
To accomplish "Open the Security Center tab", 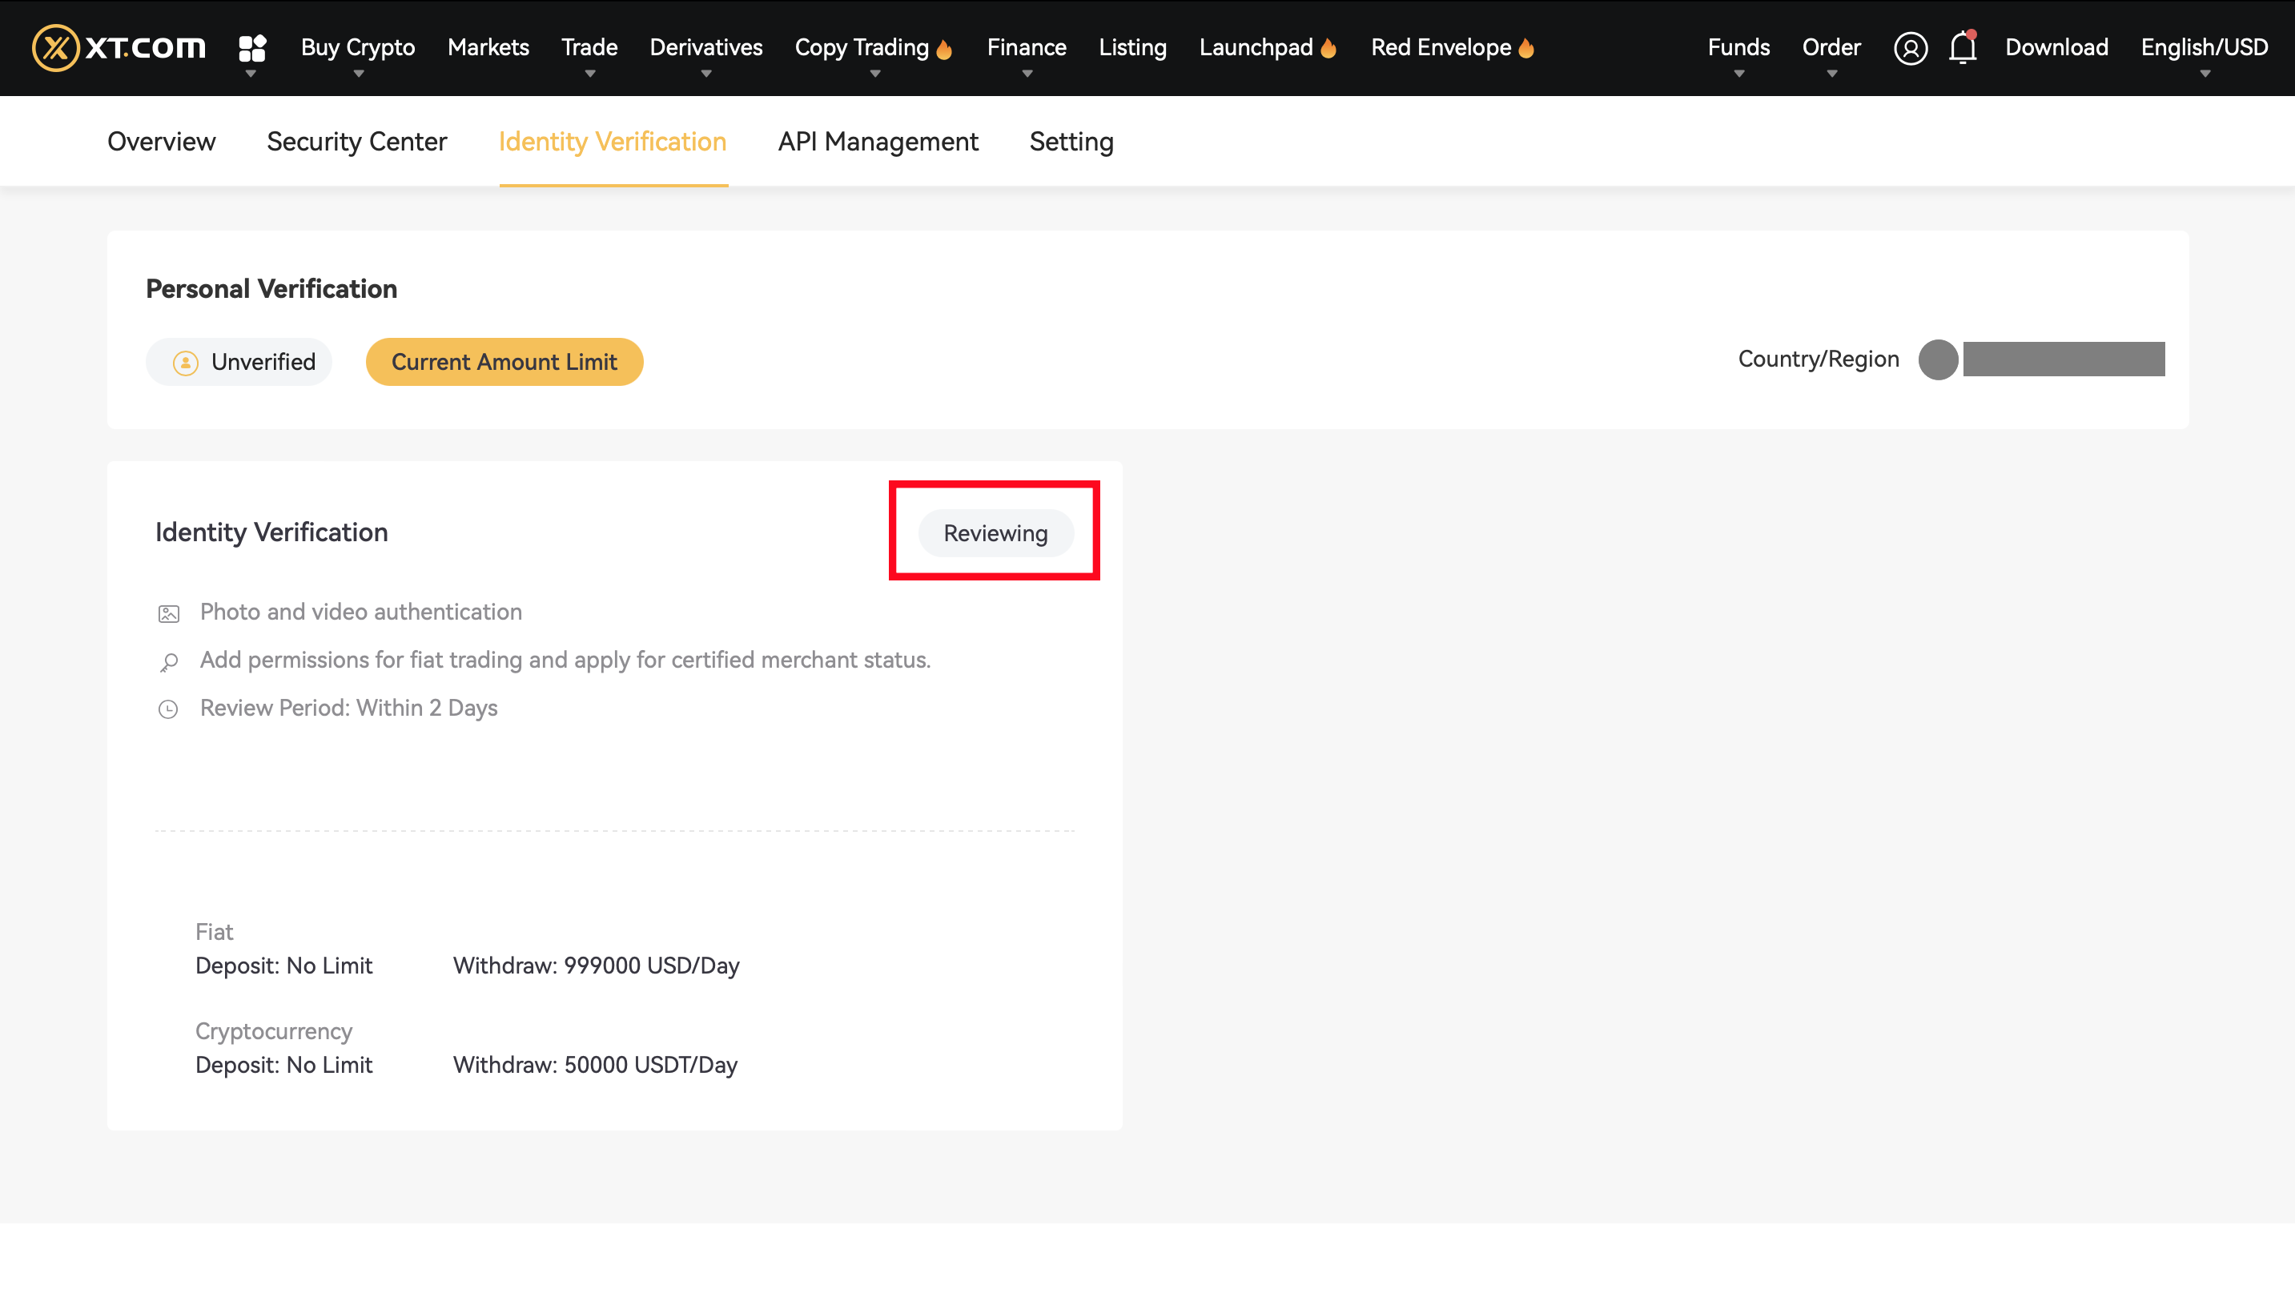I will (356, 141).
